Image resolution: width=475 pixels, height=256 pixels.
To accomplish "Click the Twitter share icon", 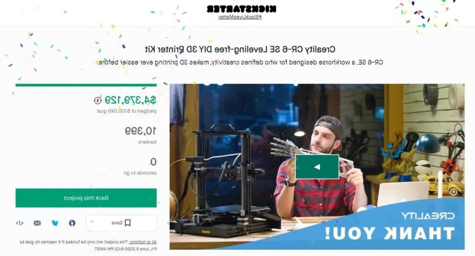I will click(x=55, y=223).
